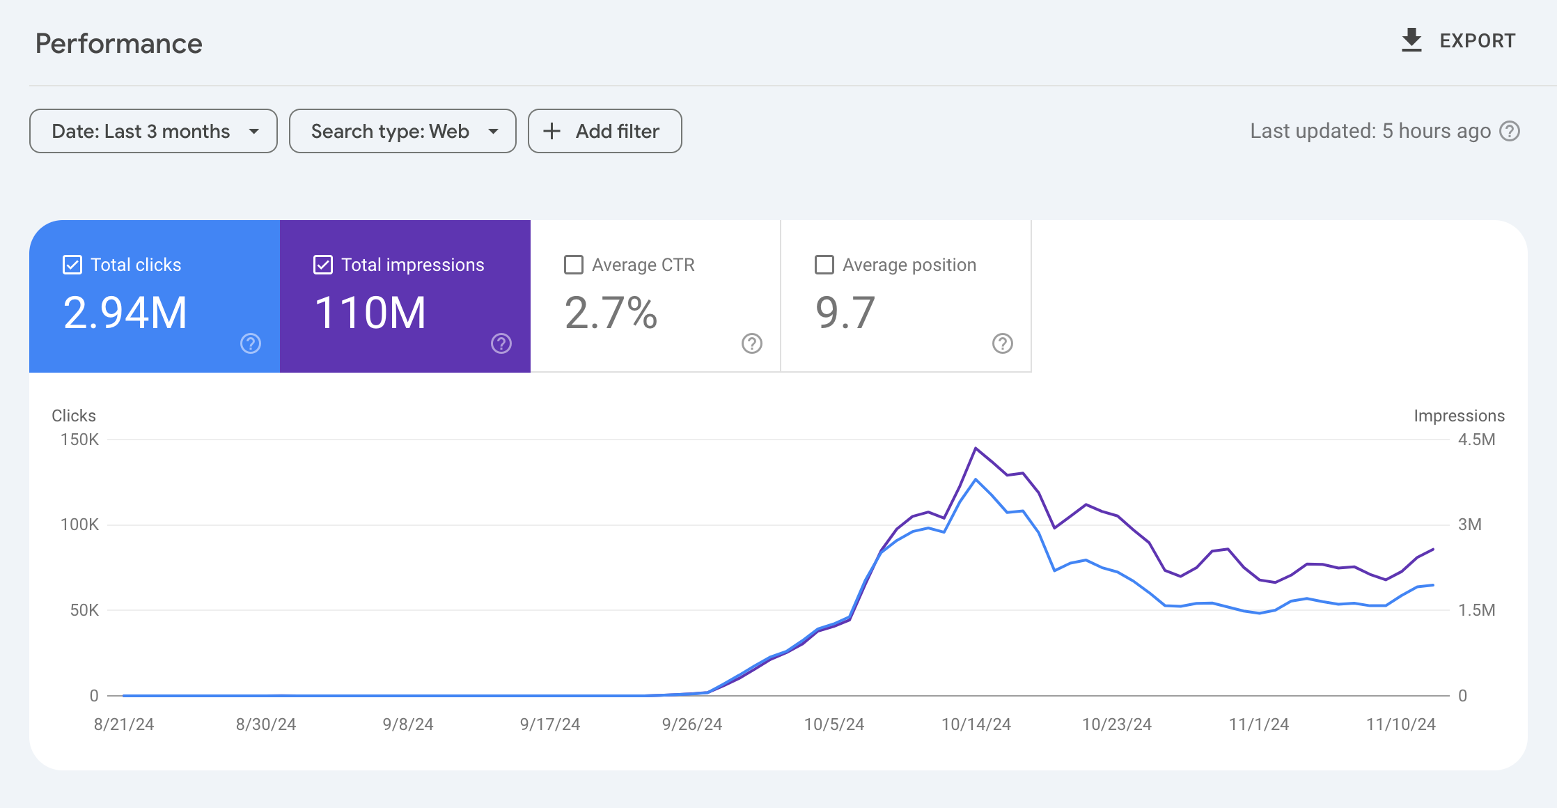Click the 8/30/24 date on chart axis
This screenshot has width=1557, height=808.
(266, 724)
